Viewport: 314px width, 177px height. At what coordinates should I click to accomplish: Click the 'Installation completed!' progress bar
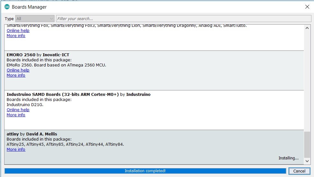(x=145, y=171)
